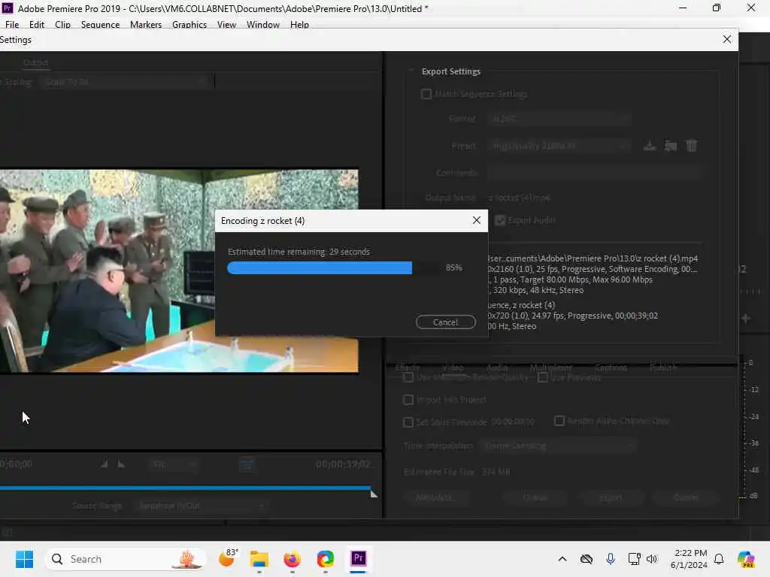This screenshot has height=577, width=770.
Task: Open the Graphics menu
Action: [x=189, y=25]
